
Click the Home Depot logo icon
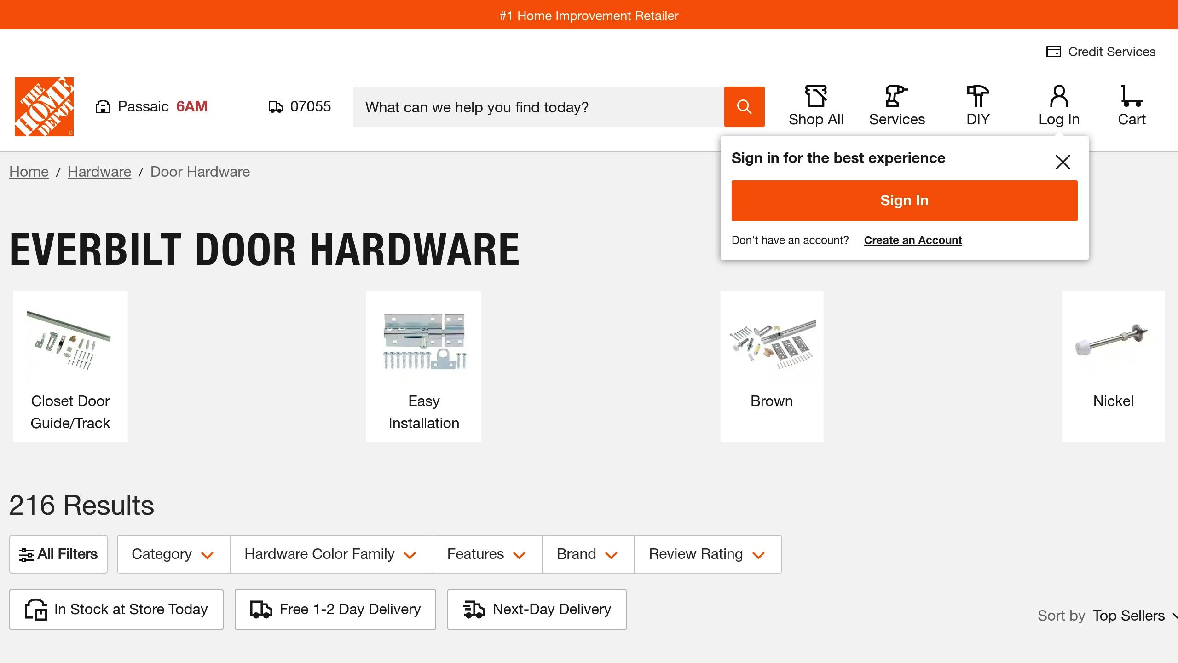45,106
